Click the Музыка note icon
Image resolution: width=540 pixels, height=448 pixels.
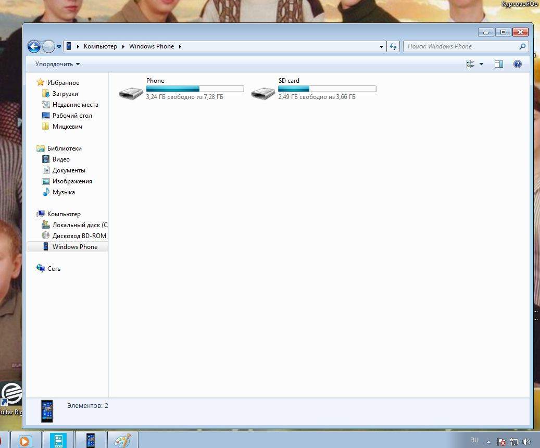[x=45, y=192]
